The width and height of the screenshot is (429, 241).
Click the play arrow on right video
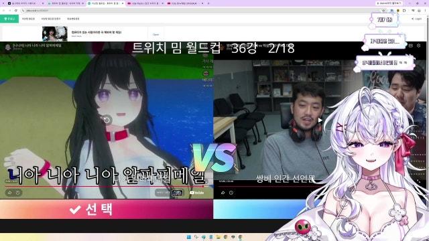point(320,120)
